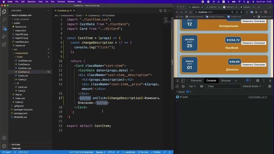Open Source Control view in activity bar

[4, 28]
